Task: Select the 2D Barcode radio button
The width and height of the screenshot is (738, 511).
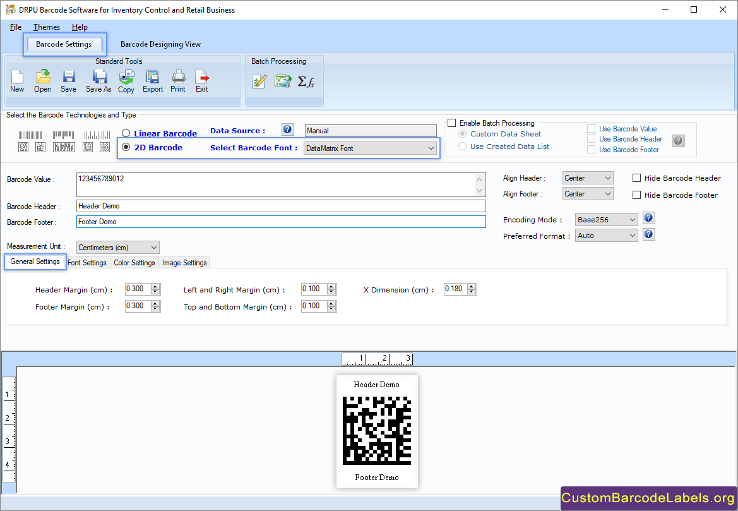Action: click(x=126, y=147)
